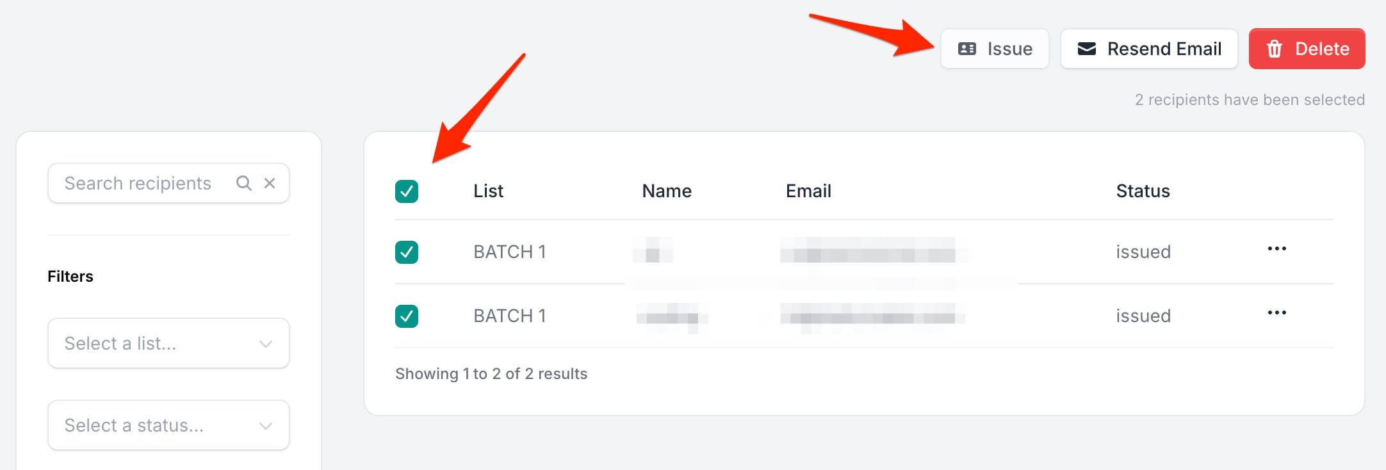Click the envelope icon on Resend Email
Screen dimensions: 1386x470
coord(1085,48)
